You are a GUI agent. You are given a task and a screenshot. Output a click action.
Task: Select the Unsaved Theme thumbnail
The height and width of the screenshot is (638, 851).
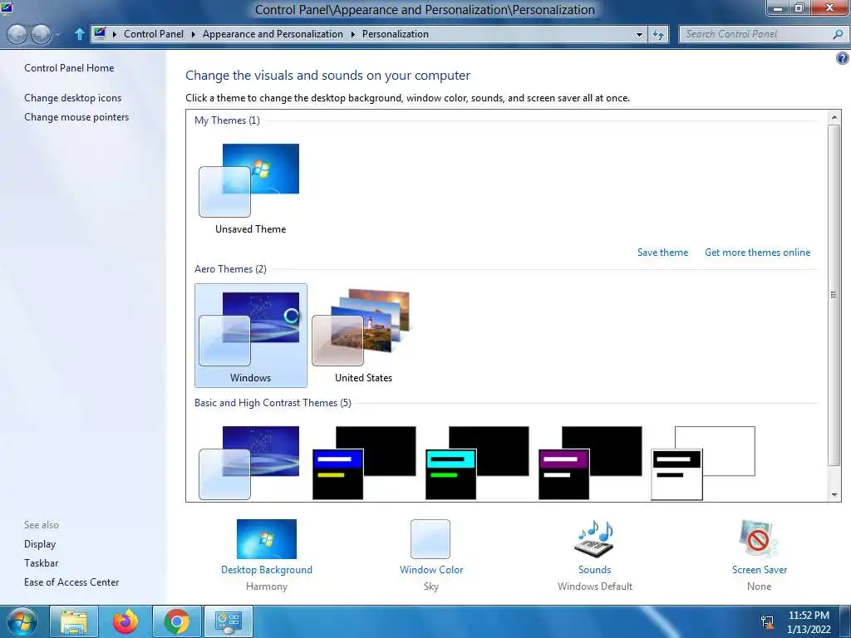tap(250, 189)
